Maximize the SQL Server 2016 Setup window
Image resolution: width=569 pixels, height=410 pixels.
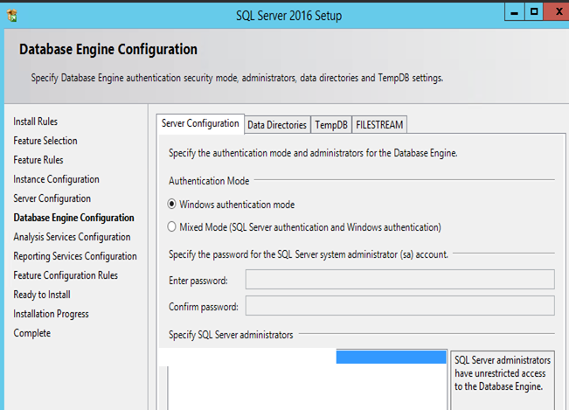click(533, 14)
